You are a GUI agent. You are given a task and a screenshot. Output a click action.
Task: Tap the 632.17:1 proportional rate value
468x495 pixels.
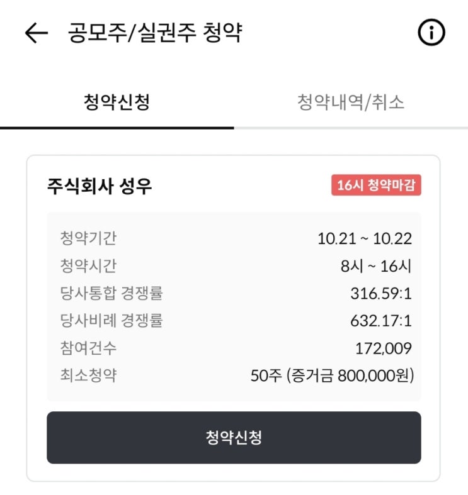pyautogui.click(x=381, y=321)
